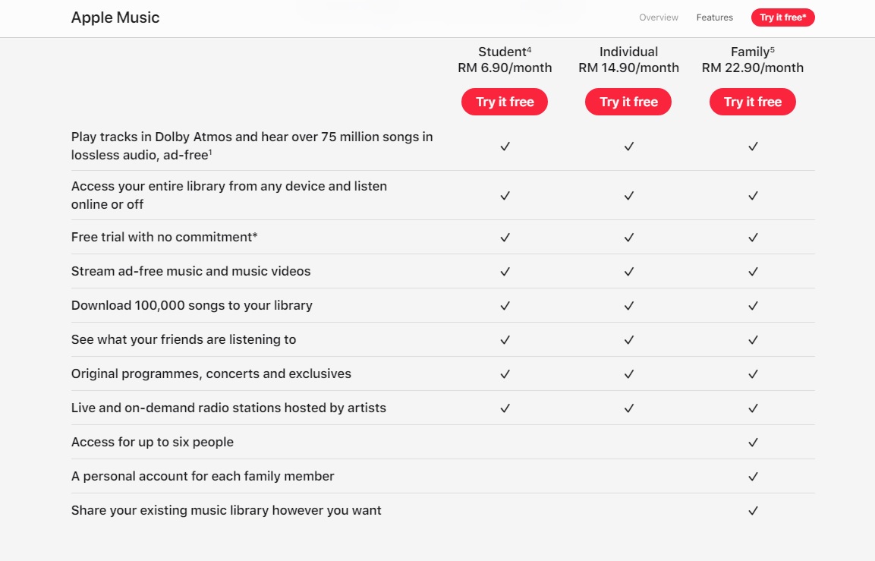Viewport: 875px width, 561px height.
Task: Click the Individual plan heading
Action: tap(629, 52)
